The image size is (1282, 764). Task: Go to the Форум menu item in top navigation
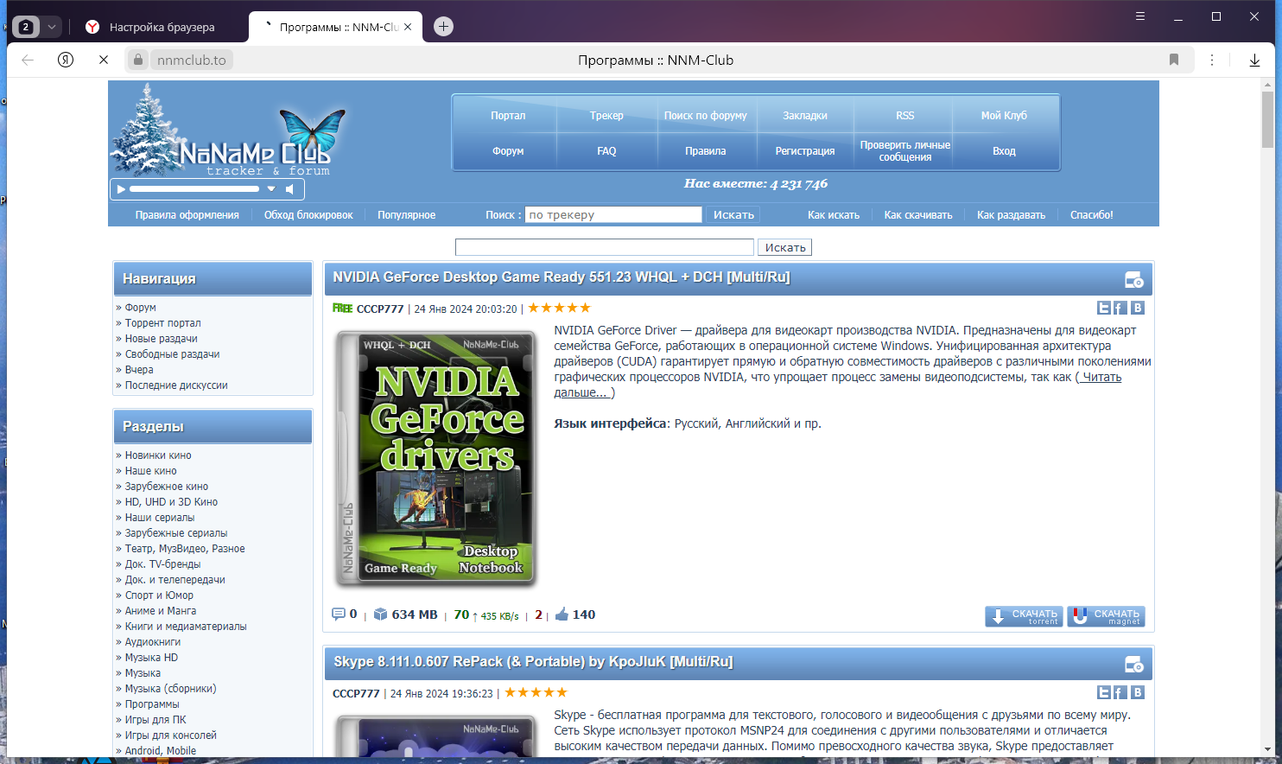pos(508,150)
